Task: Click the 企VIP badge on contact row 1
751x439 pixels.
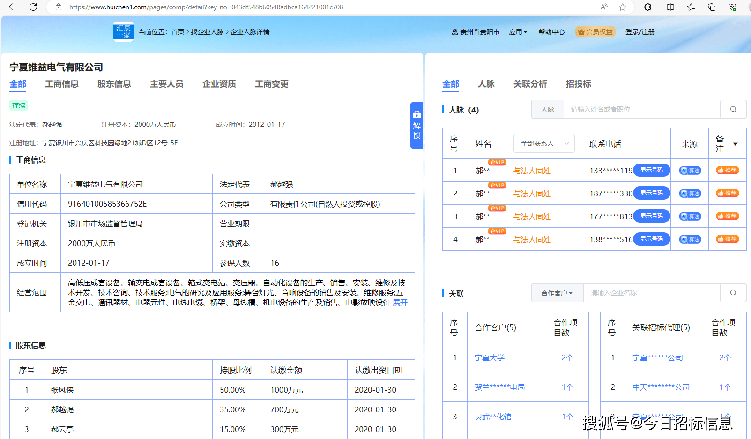Action: (x=497, y=162)
